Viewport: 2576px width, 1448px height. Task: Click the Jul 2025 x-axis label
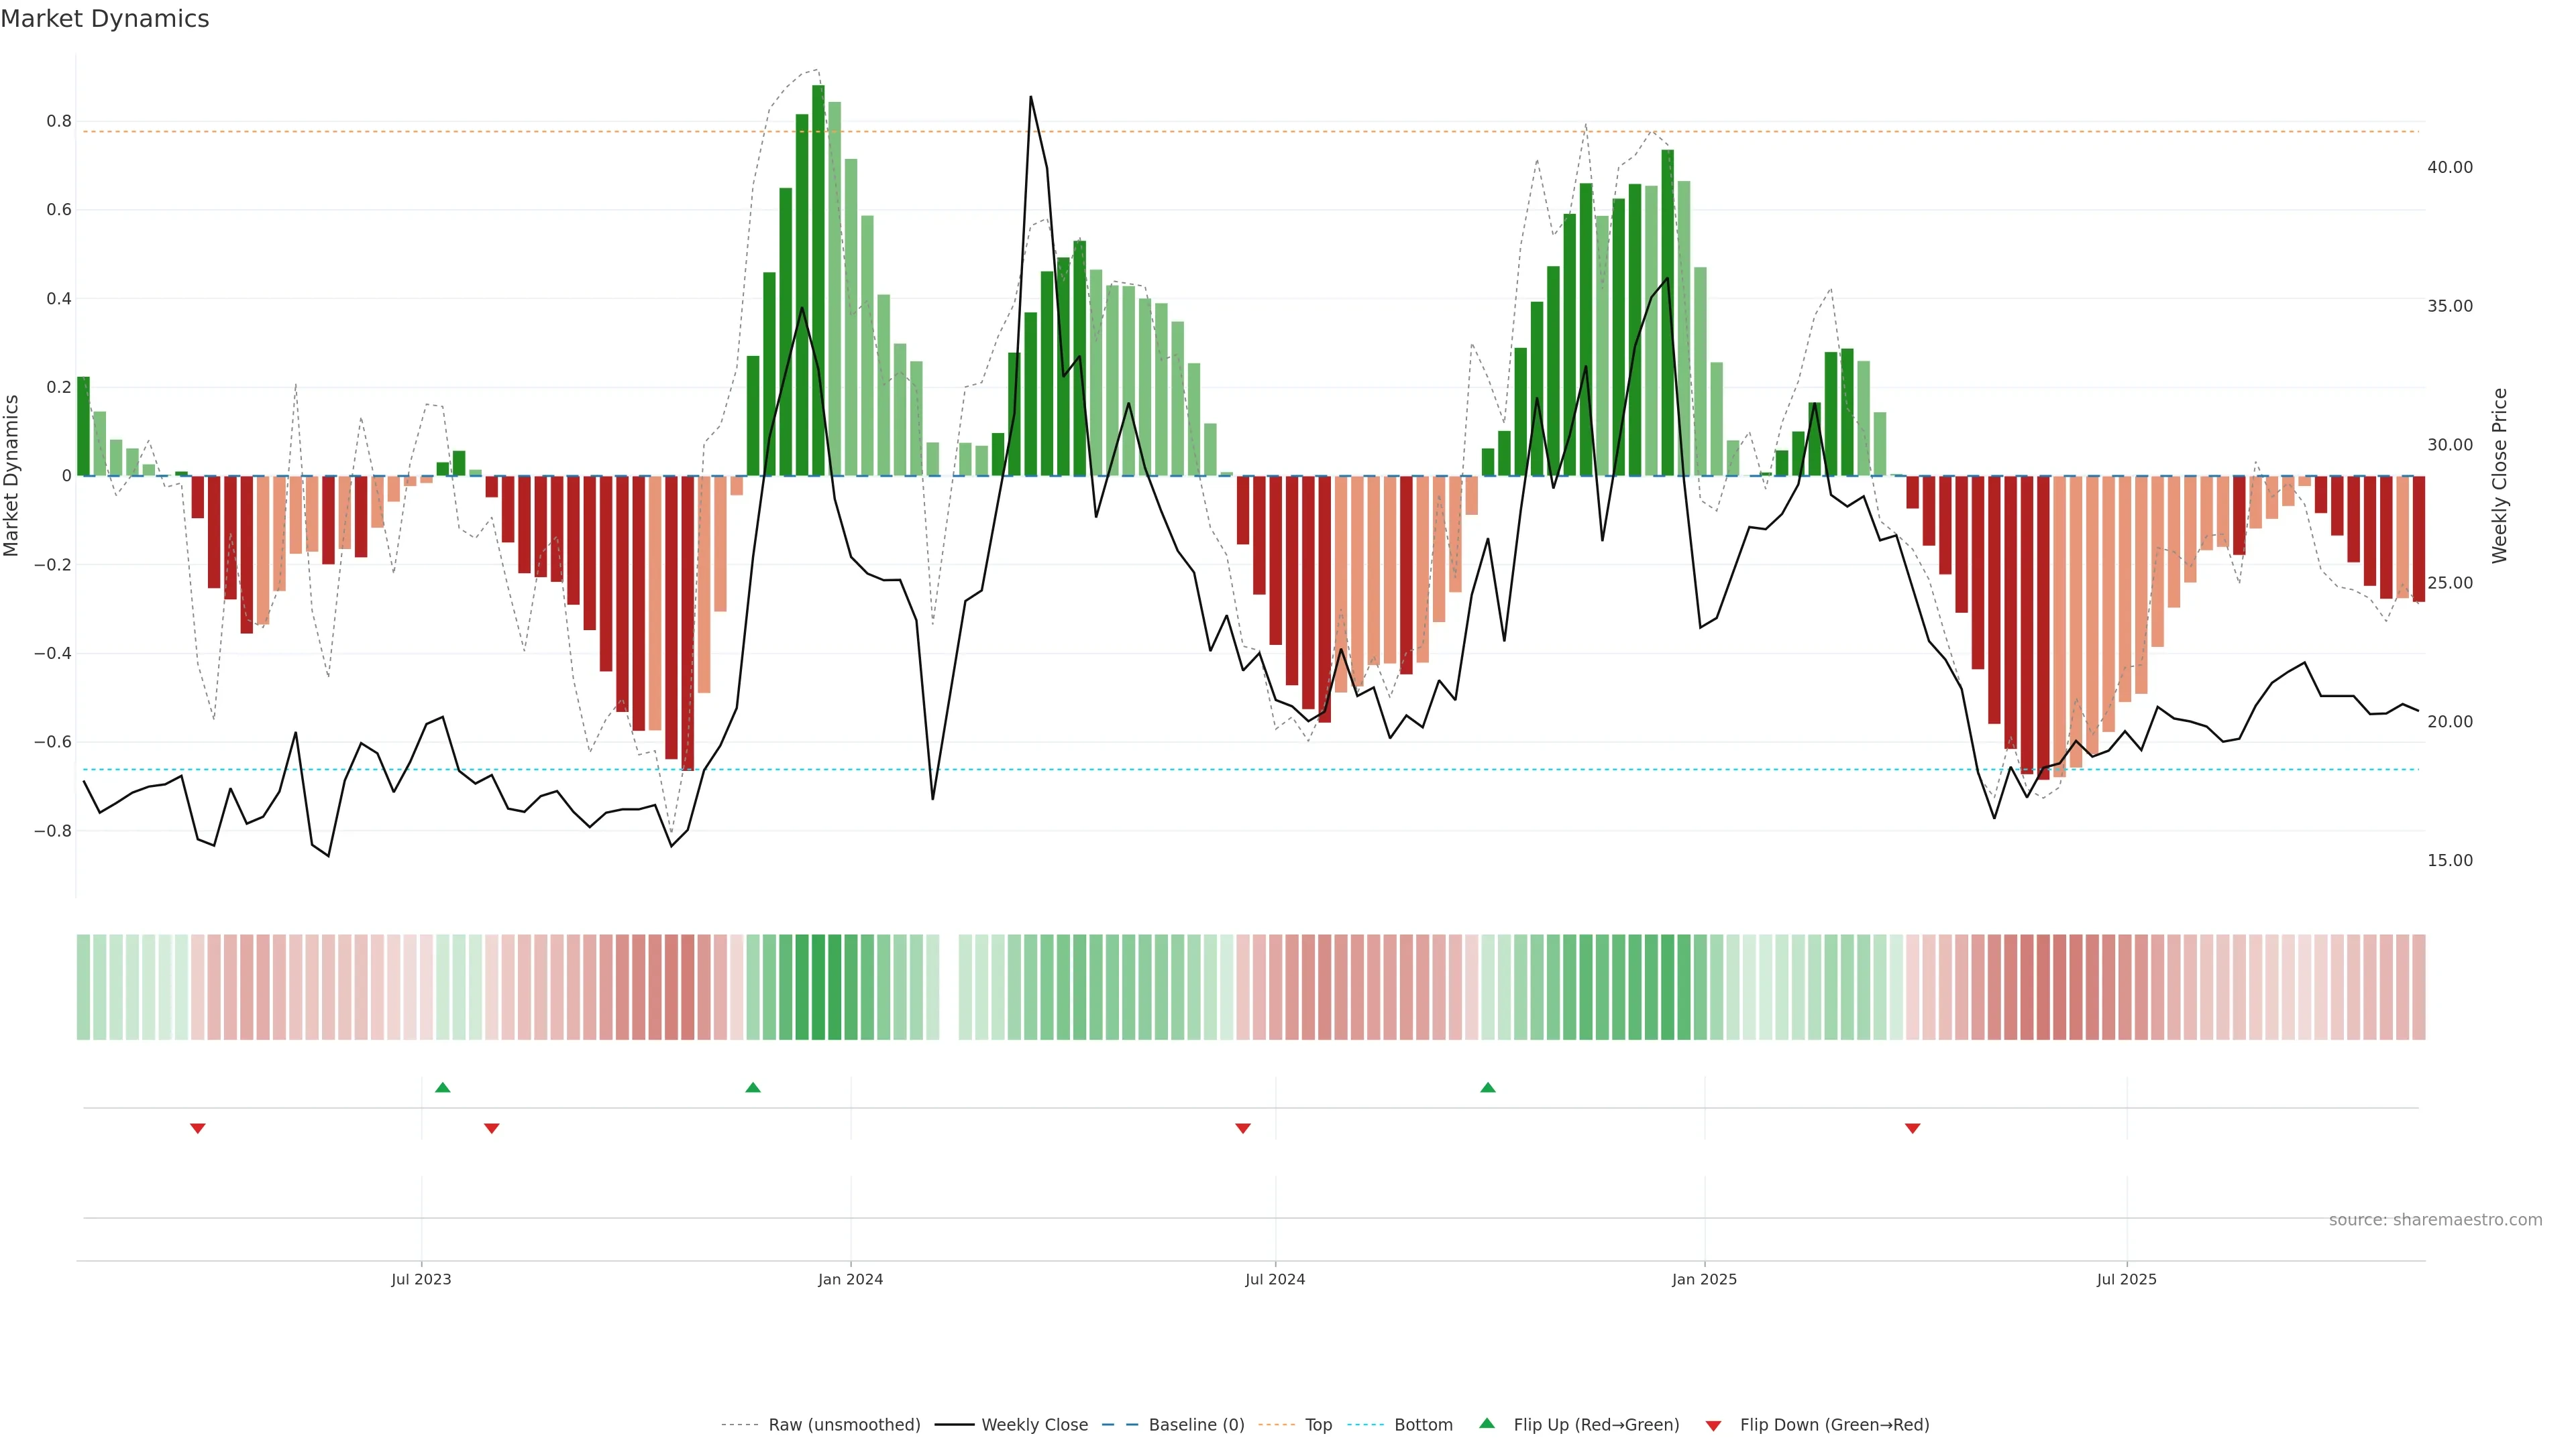coord(2126,1279)
